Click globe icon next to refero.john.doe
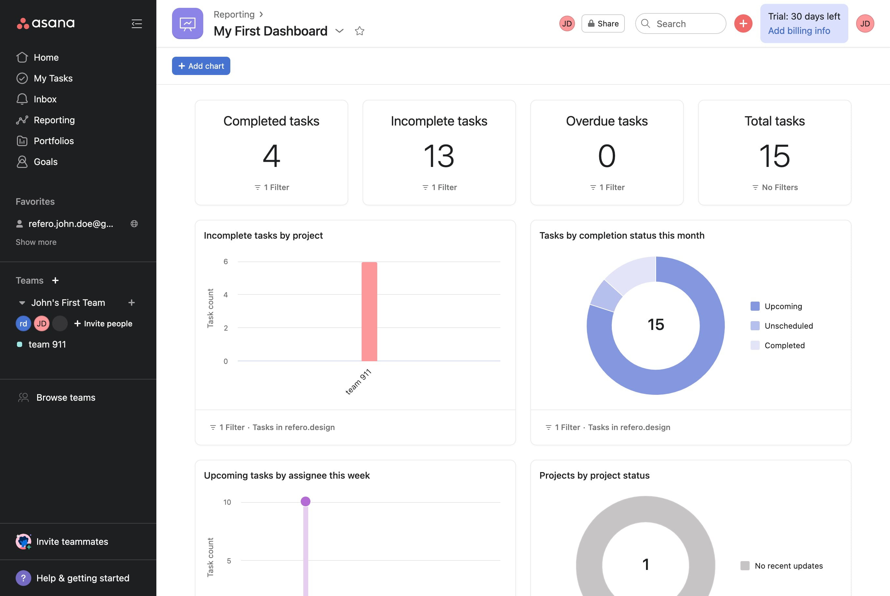Screen dimensions: 890x596 (134, 224)
